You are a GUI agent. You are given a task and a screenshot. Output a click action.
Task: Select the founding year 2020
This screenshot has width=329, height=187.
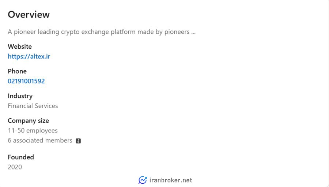point(15,167)
